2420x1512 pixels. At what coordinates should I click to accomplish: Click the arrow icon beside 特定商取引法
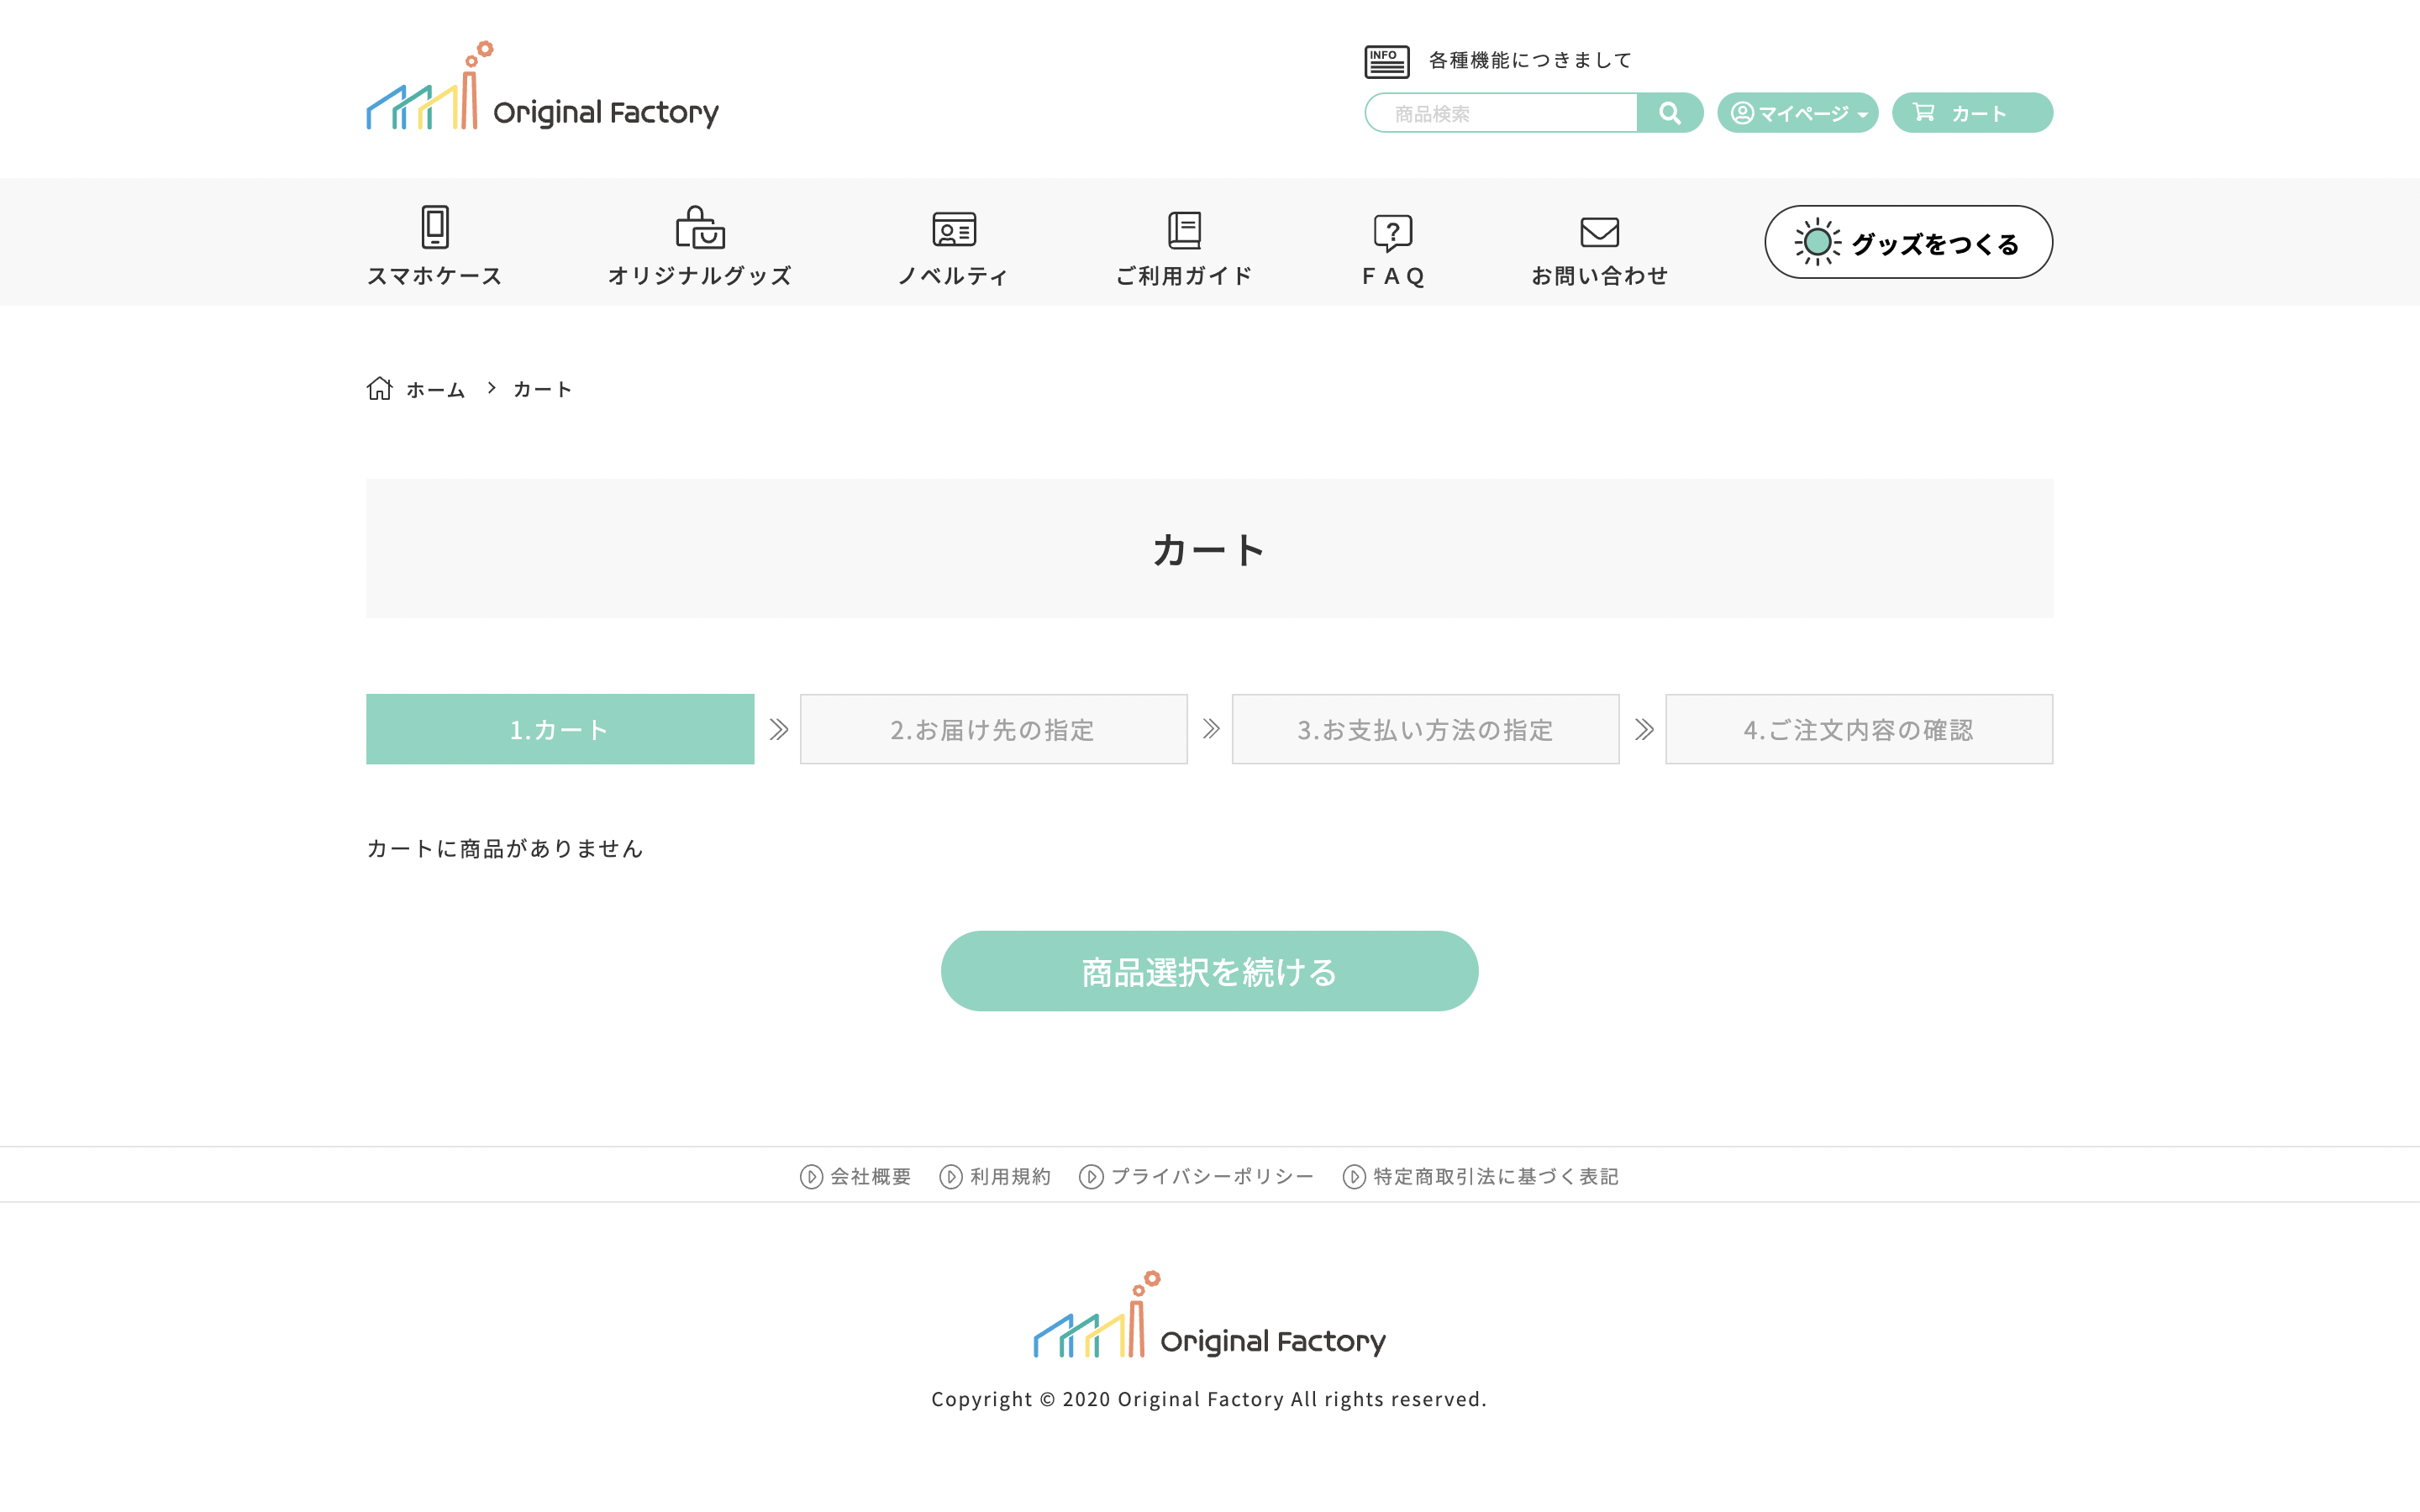1354,1177
